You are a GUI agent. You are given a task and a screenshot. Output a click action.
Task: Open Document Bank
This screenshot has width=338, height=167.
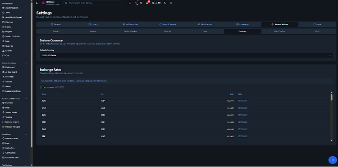pos(10,158)
